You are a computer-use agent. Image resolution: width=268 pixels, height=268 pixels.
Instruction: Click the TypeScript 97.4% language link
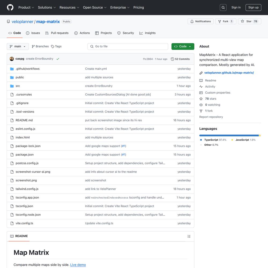[x=213, y=140]
